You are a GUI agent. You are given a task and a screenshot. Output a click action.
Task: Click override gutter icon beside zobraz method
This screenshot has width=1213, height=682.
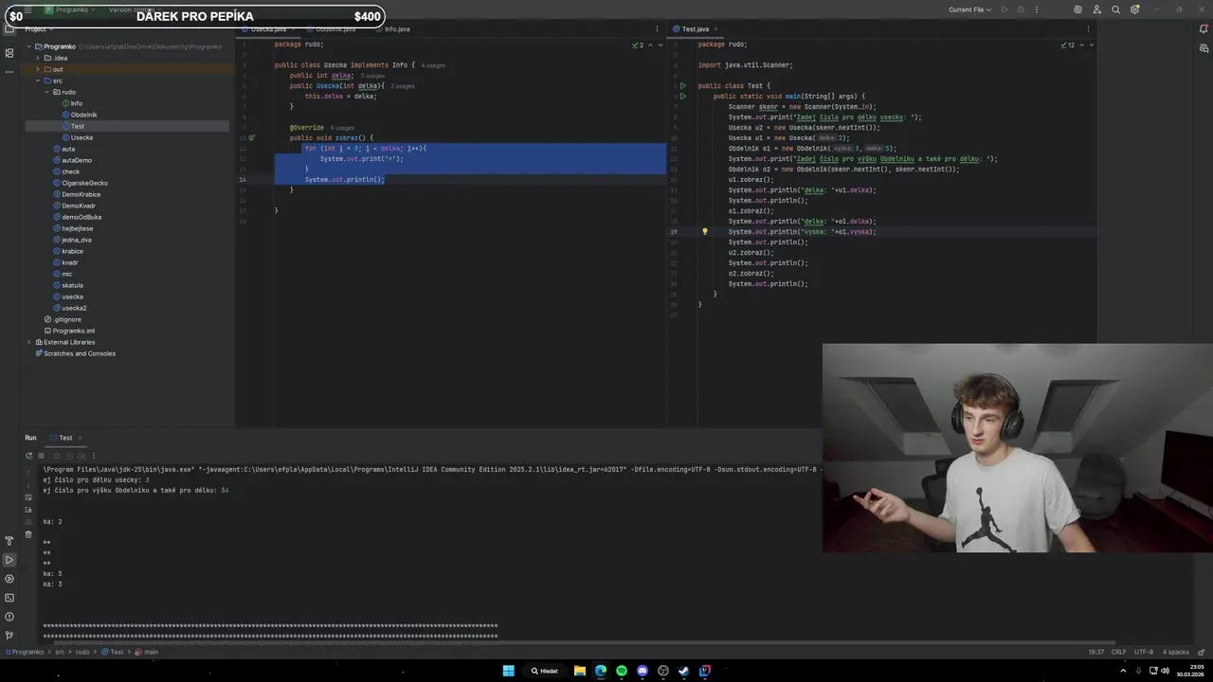251,137
